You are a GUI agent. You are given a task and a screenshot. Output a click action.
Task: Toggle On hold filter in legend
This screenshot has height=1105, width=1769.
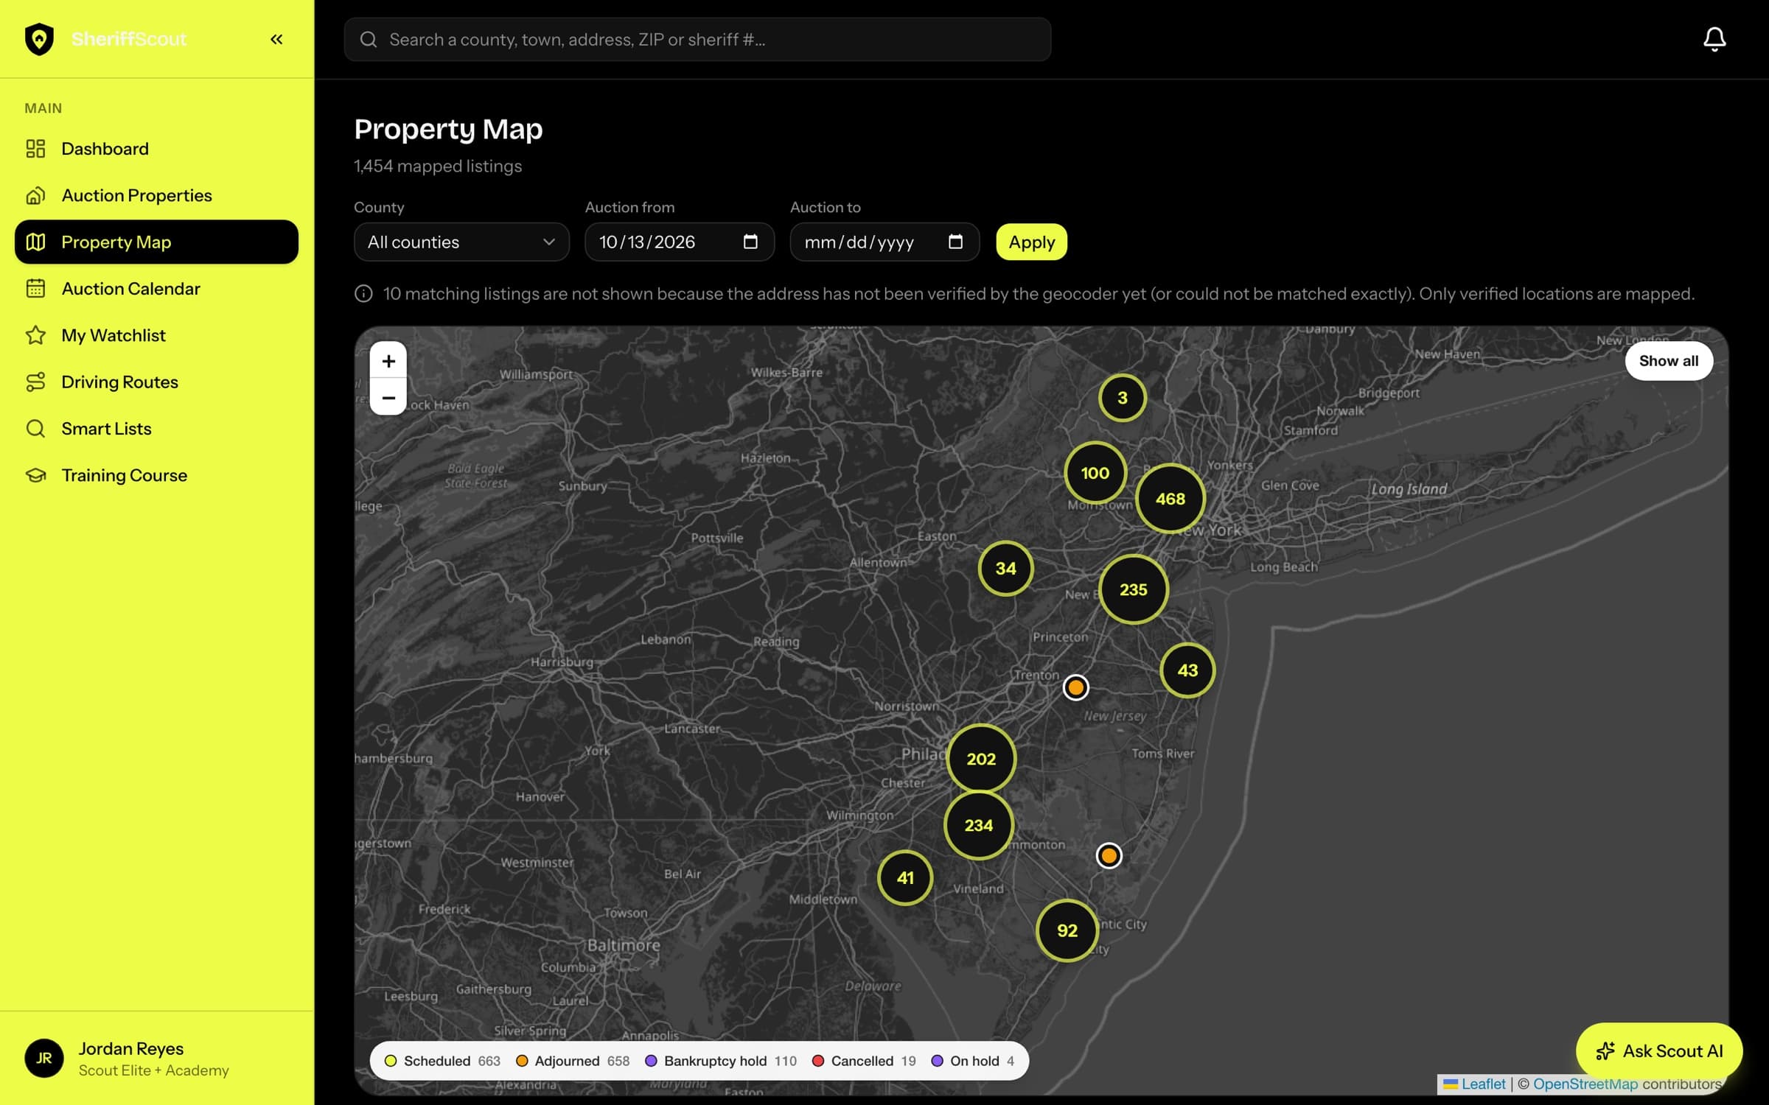click(x=973, y=1061)
